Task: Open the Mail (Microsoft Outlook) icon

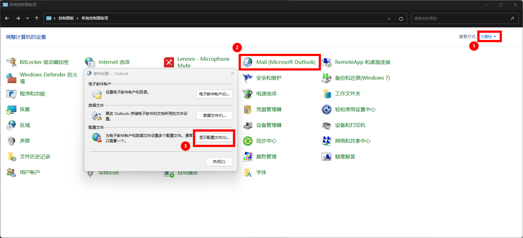Action: tap(248, 62)
